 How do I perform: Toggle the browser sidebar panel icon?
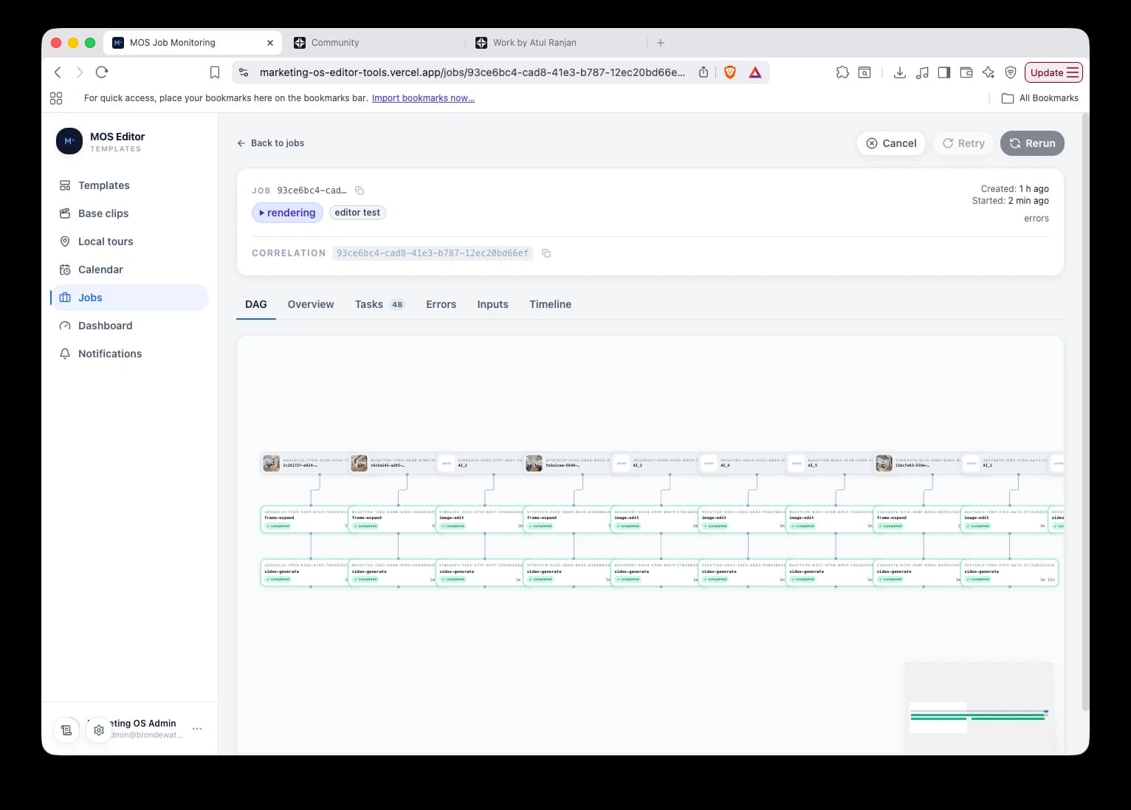tap(944, 72)
